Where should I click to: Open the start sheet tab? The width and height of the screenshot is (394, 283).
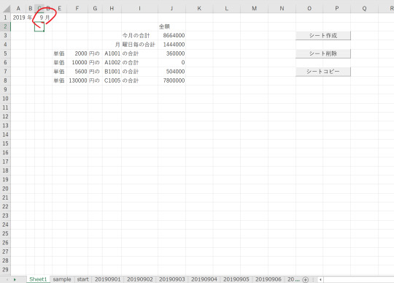(83, 279)
